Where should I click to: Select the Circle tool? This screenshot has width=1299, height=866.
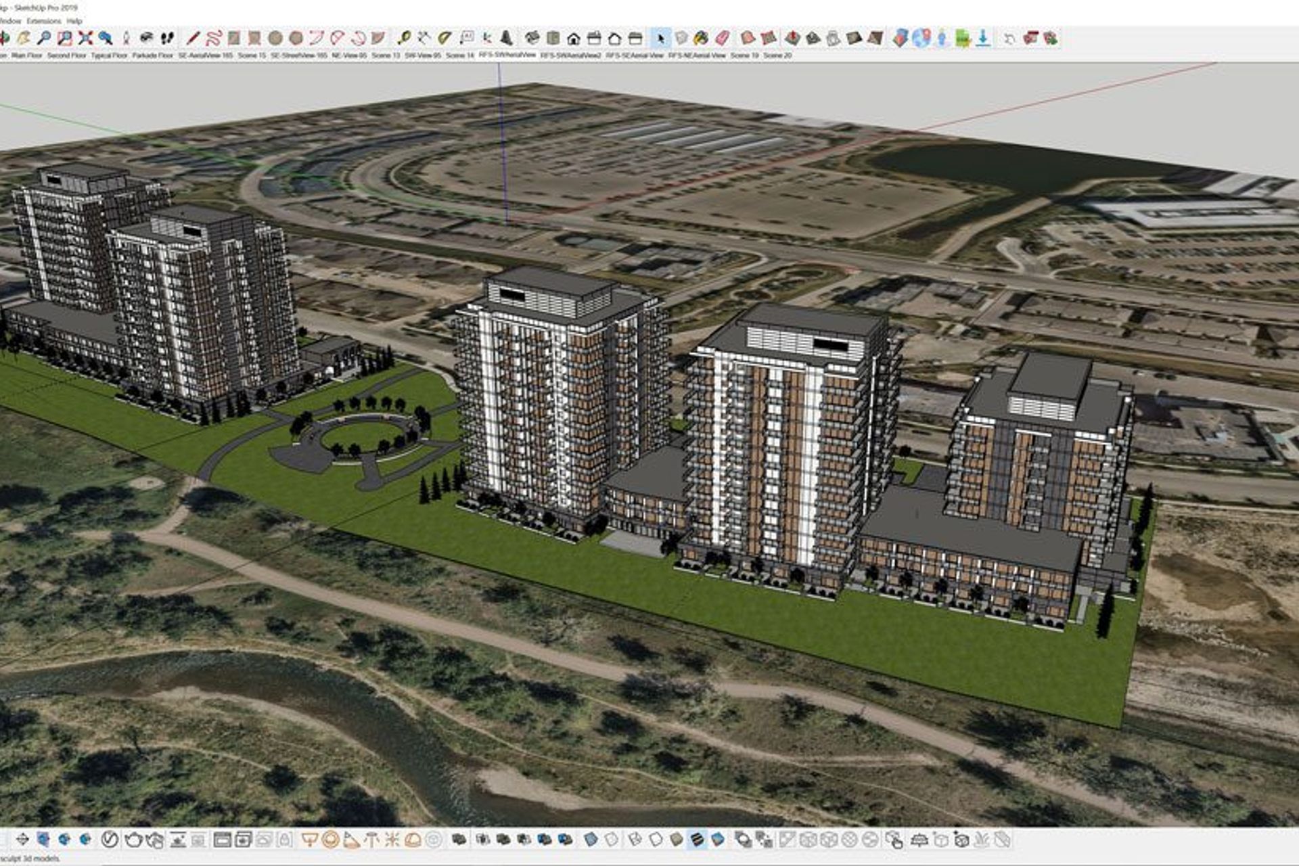274,37
